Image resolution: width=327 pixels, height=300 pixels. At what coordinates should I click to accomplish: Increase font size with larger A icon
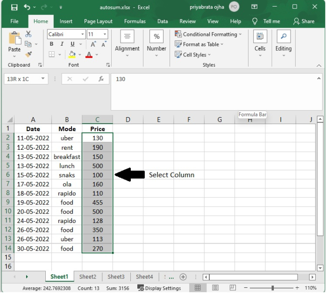pyautogui.click(x=93, y=44)
